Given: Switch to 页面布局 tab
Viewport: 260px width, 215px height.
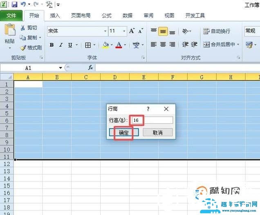Looking at the screenshot, I should (x=81, y=16).
